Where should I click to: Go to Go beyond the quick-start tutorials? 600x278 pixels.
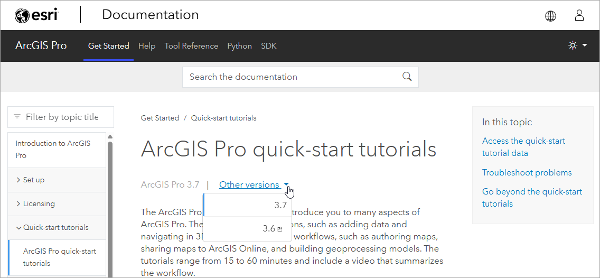(x=532, y=198)
